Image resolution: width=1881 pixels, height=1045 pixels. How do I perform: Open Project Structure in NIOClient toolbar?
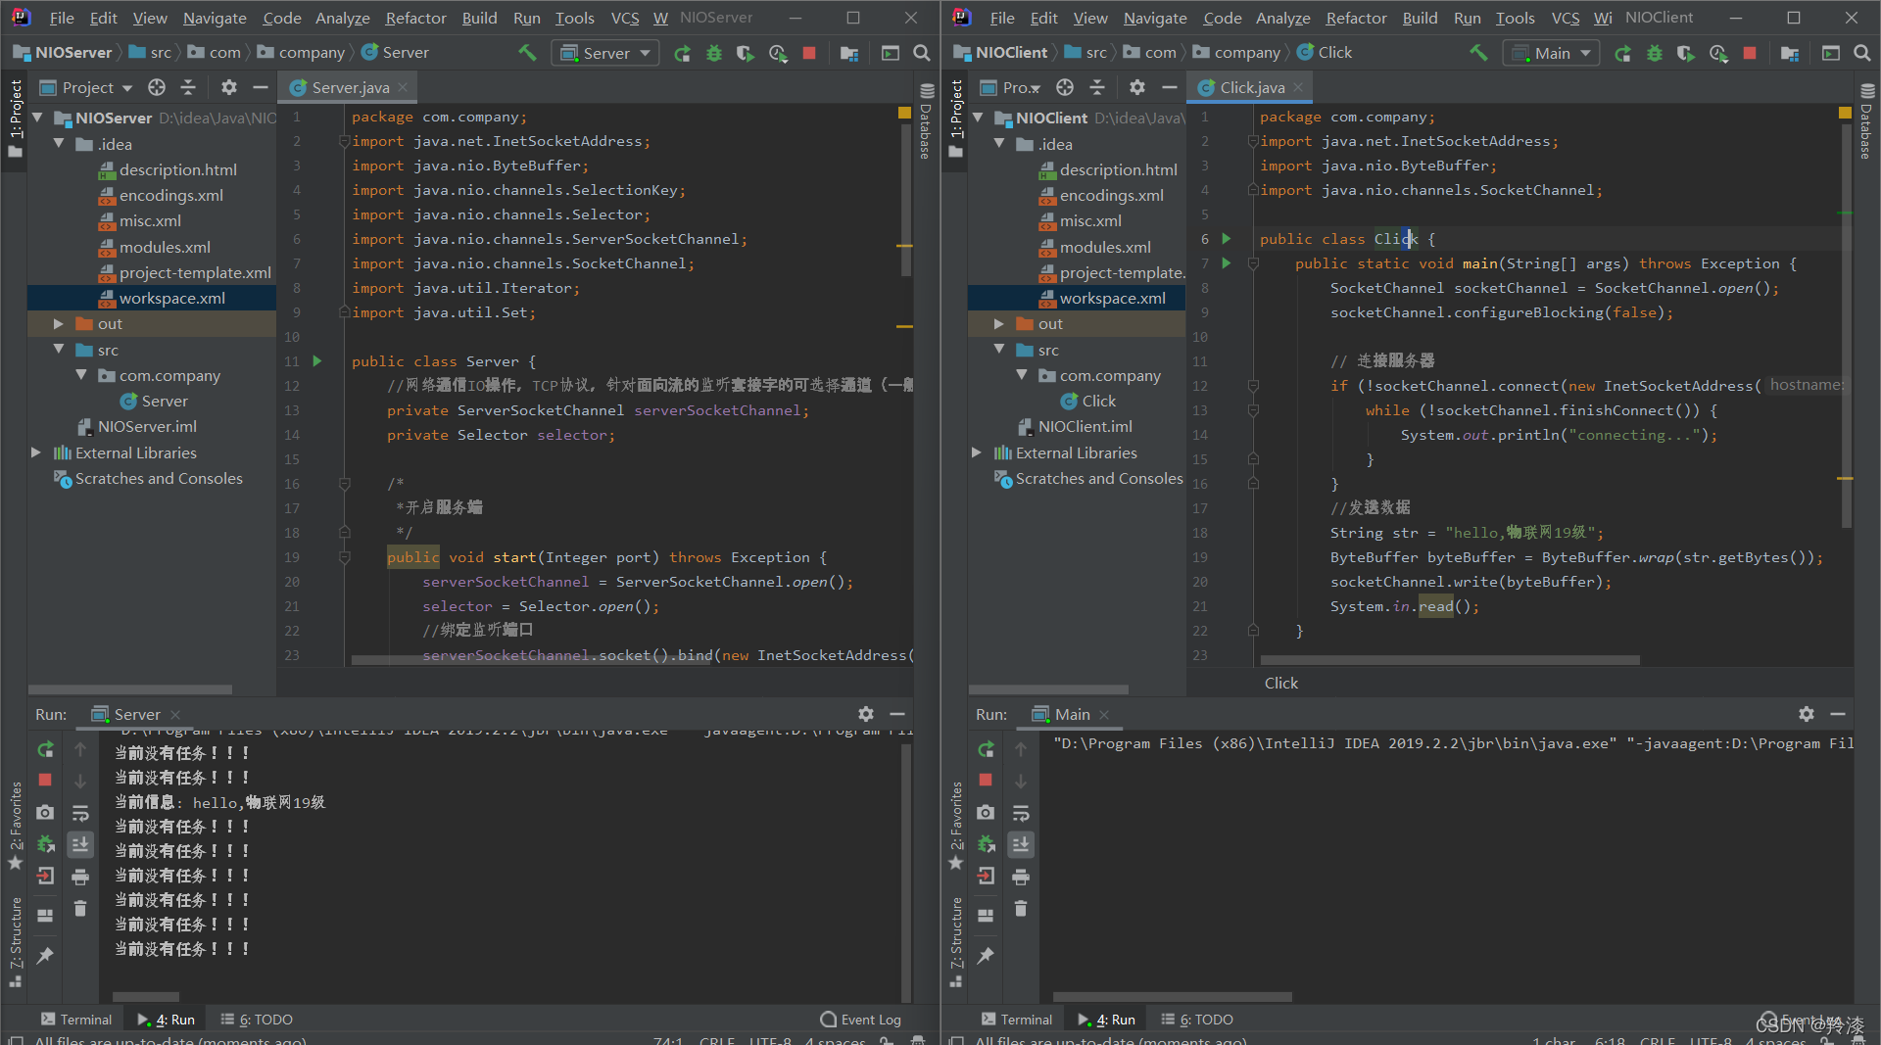(x=1790, y=53)
